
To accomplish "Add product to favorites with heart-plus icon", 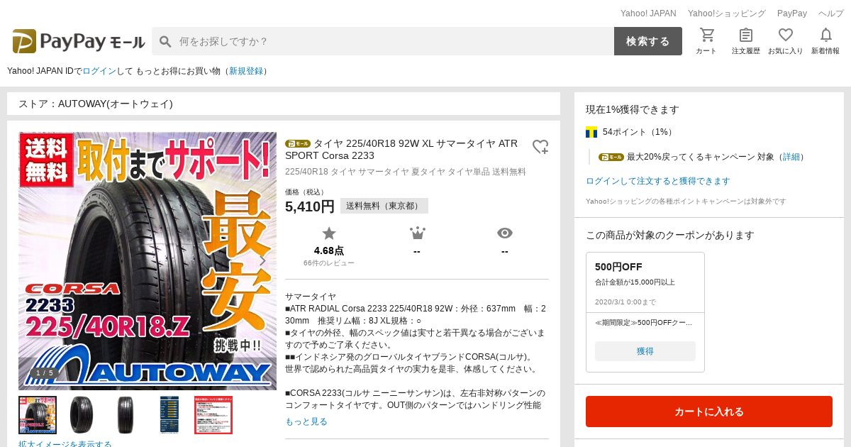I will 540,147.
